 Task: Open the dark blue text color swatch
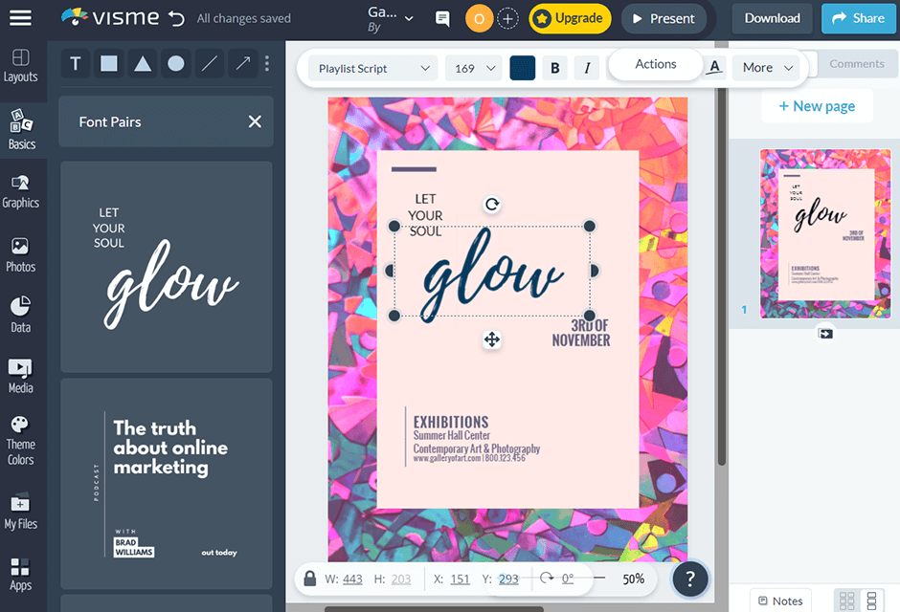pyautogui.click(x=523, y=68)
